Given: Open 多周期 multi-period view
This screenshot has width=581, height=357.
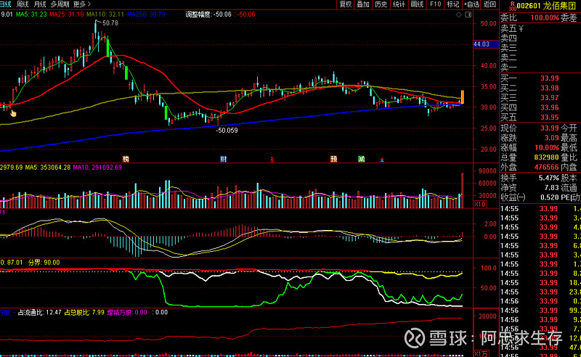Looking at the screenshot, I should coord(60,4).
